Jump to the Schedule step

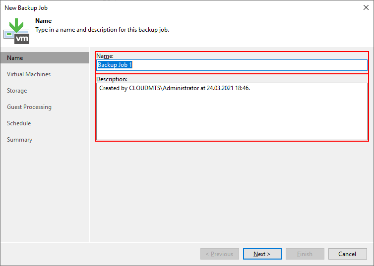coord(19,123)
